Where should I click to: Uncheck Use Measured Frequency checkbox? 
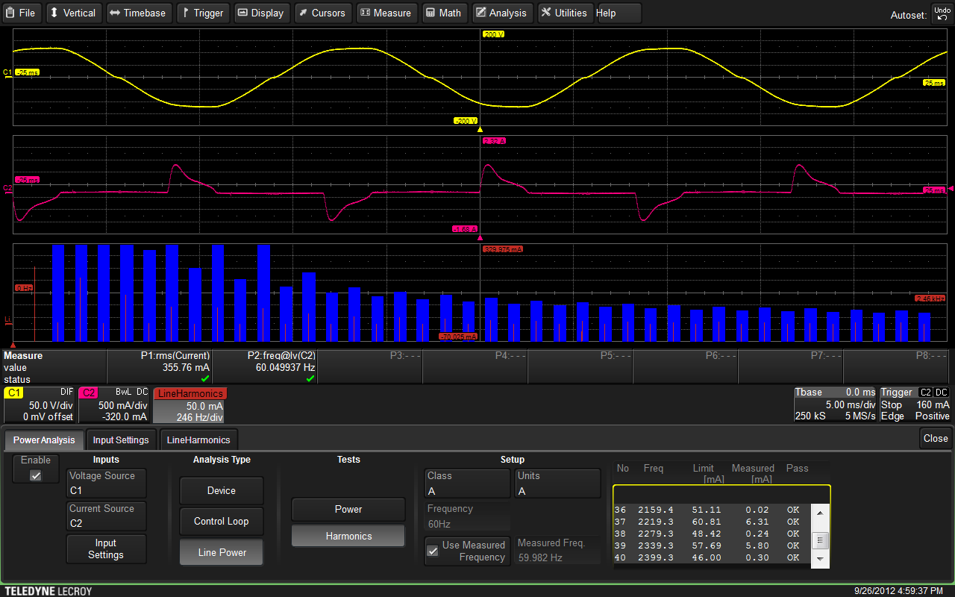click(432, 551)
